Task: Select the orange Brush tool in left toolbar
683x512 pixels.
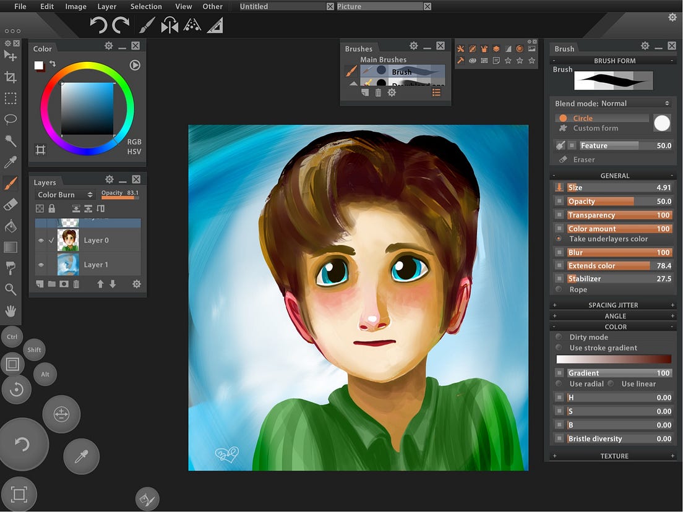Action: [x=11, y=183]
